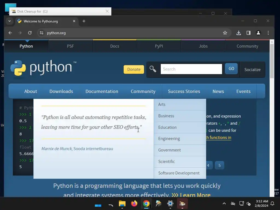
Task: Open the Documentation menu
Action: click(102, 91)
